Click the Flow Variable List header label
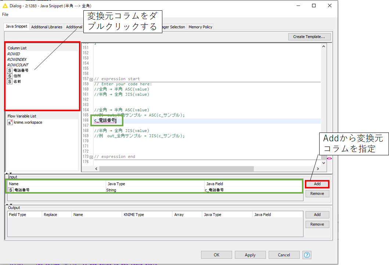Viewport: 389px width, 265px height. click(22, 116)
